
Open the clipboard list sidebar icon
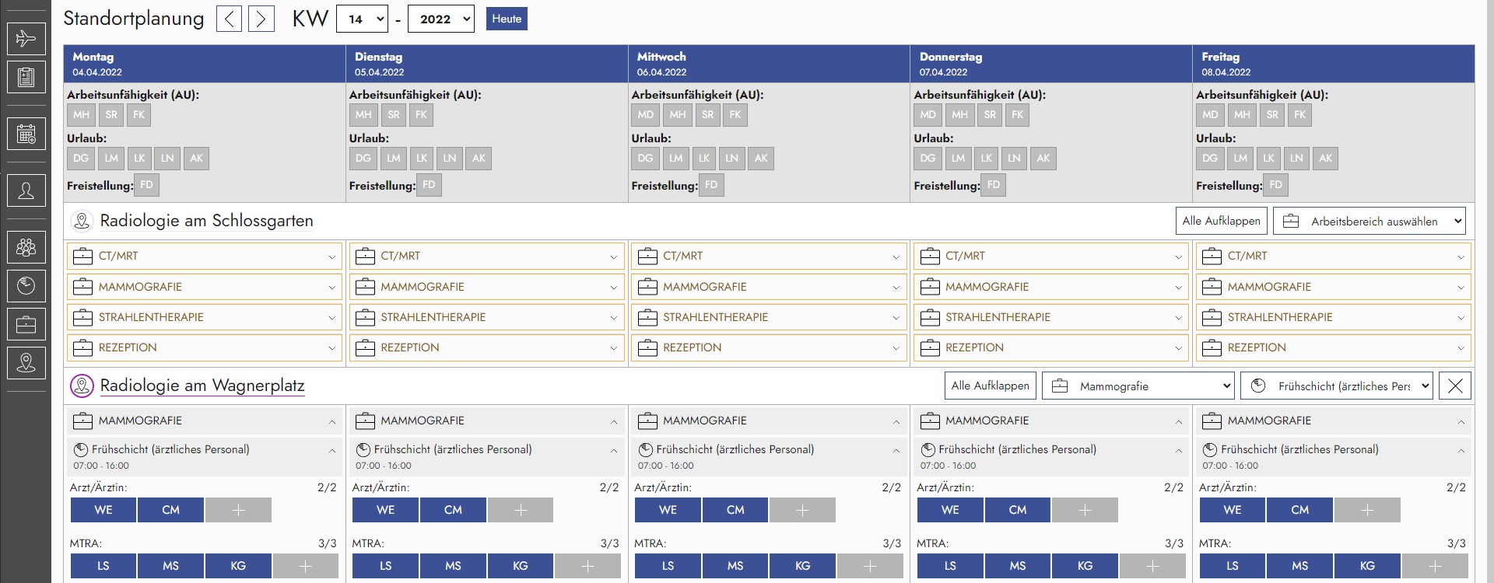[x=26, y=77]
